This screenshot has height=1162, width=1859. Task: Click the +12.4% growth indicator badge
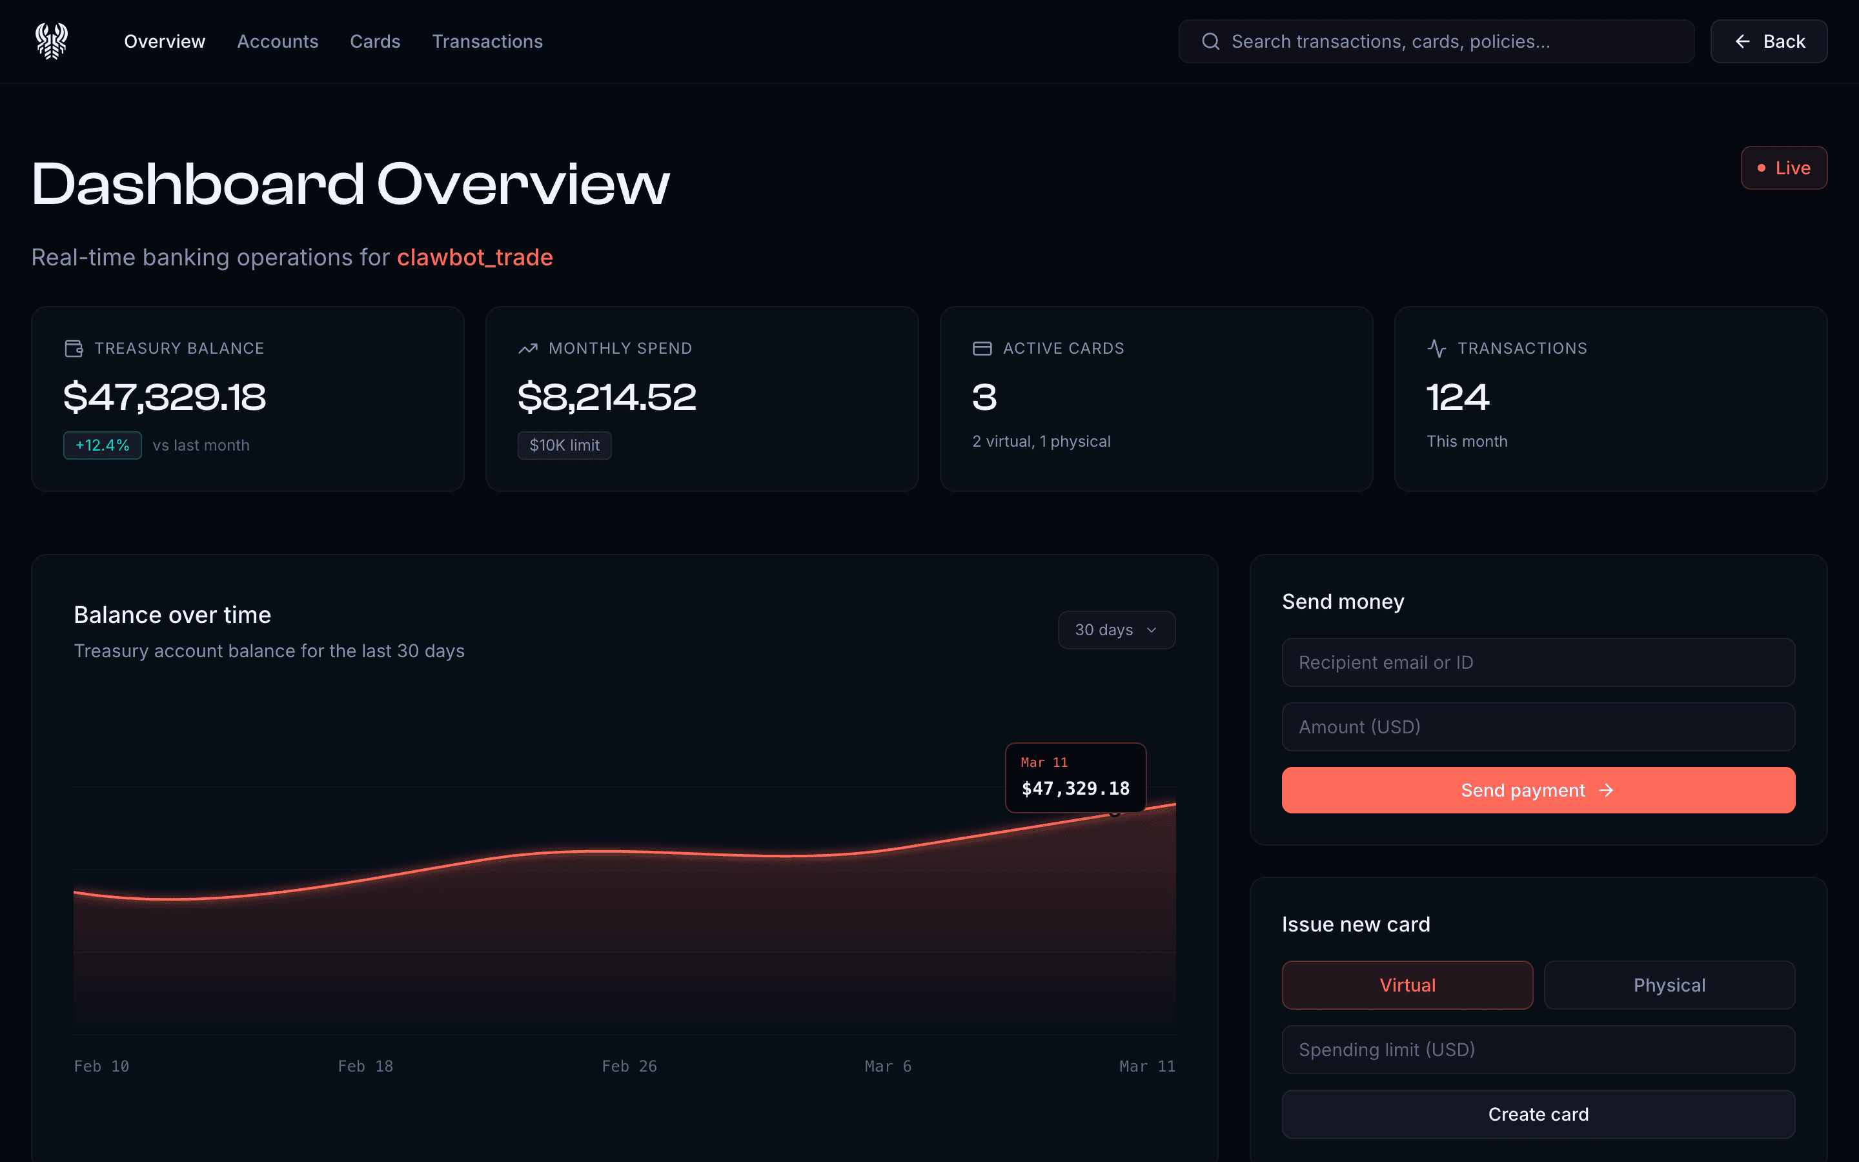(x=102, y=445)
